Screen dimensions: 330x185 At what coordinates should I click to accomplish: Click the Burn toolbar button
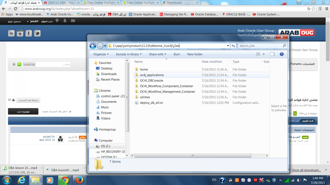pos(177,54)
